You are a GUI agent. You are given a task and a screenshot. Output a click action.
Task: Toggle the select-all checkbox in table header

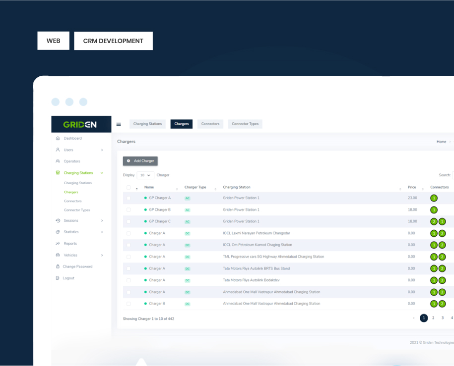click(x=129, y=188)
